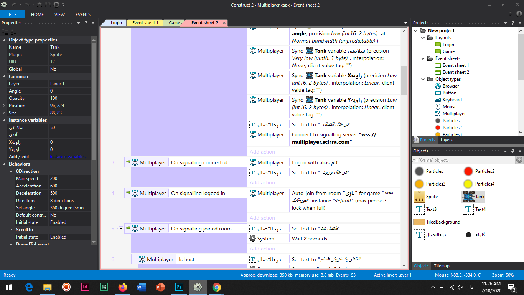Click the Run layout play icon
Screen dimensions: 524x295
(56, 5)
